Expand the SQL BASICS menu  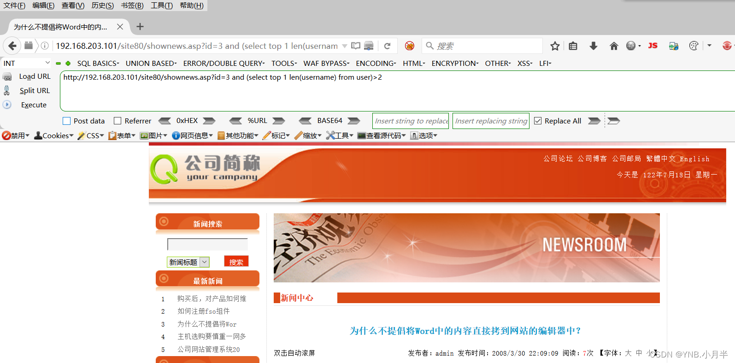(x=98, y=63)
